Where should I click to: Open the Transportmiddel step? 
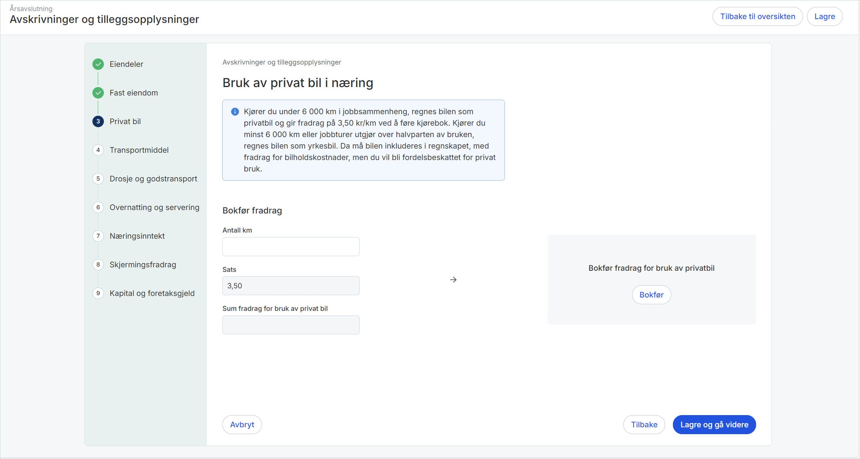click(139, 150)
